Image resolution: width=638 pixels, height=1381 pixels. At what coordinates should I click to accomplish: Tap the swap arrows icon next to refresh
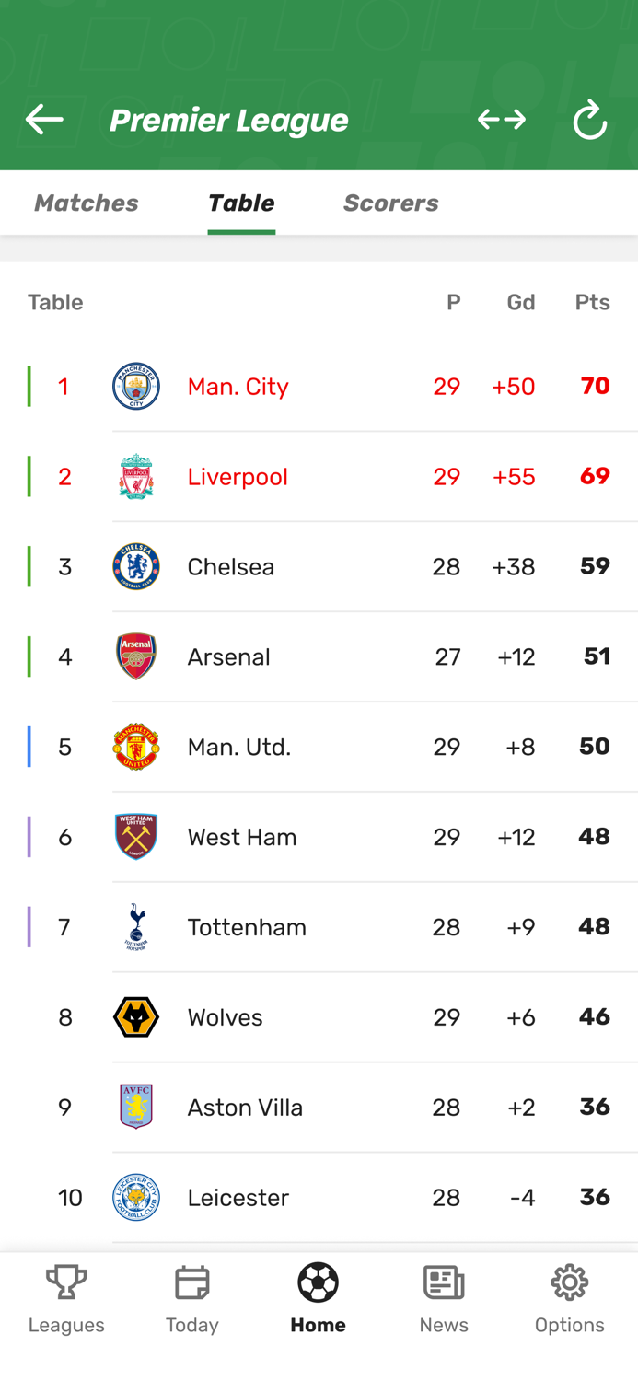[x=501, y=120]
